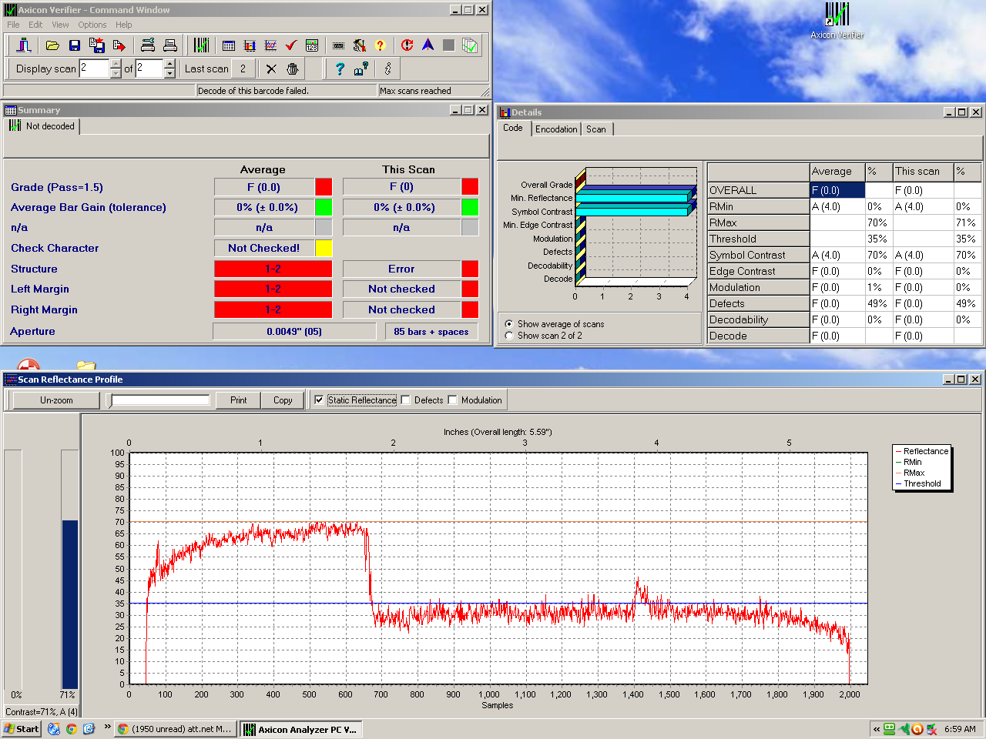Click the Copy button in the profile window

[283, 400]
